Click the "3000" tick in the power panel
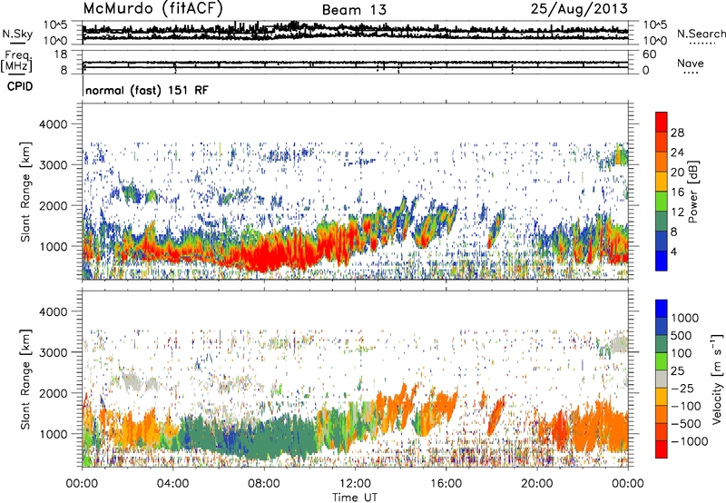The width and height of the screenshot is (726, 503). 55,165
